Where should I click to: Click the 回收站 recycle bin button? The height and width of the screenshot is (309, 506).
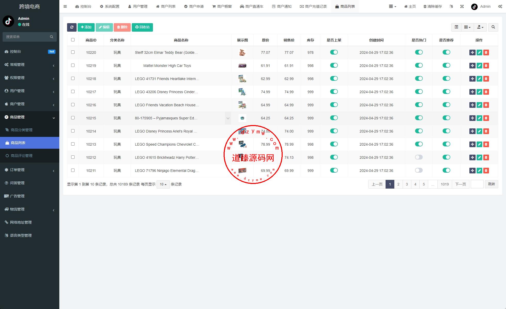click(142, 27)
